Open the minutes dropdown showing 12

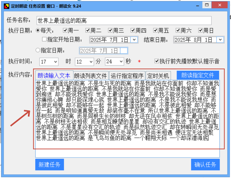(91, 62)
